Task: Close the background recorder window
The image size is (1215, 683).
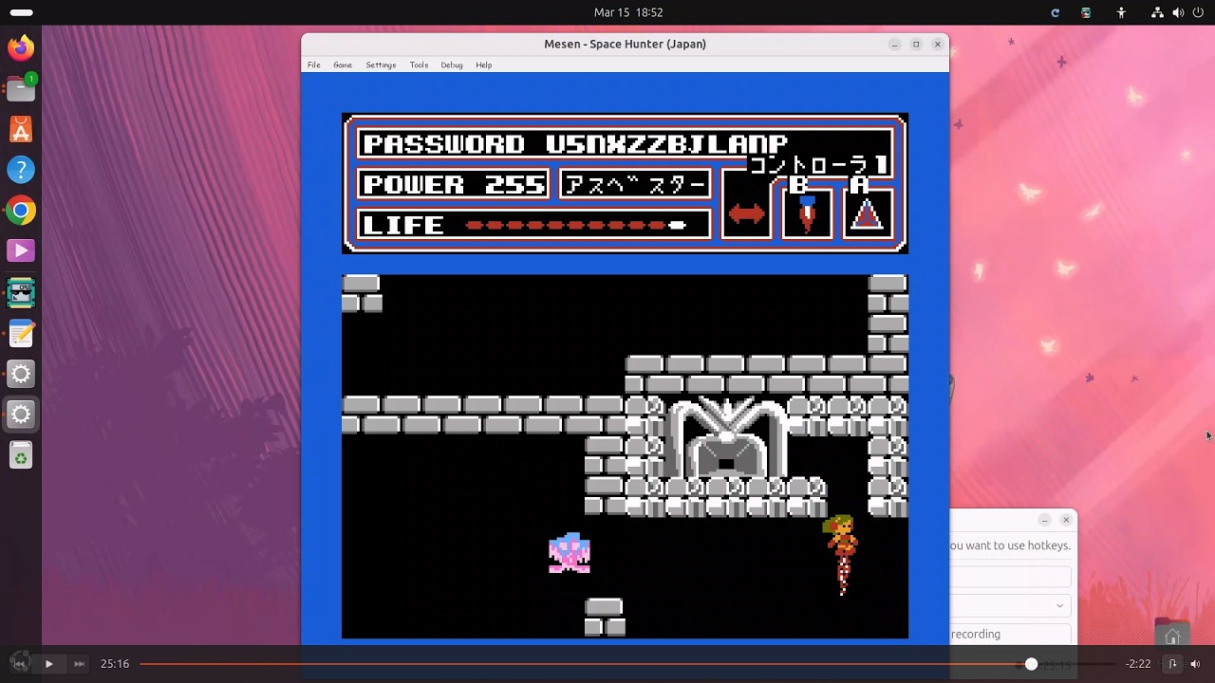Action: [1066, 520]
